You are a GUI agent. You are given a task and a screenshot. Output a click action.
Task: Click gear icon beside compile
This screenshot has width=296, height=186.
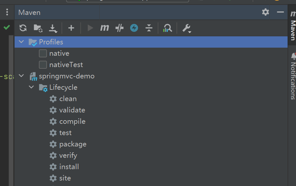tap(53, 122)
